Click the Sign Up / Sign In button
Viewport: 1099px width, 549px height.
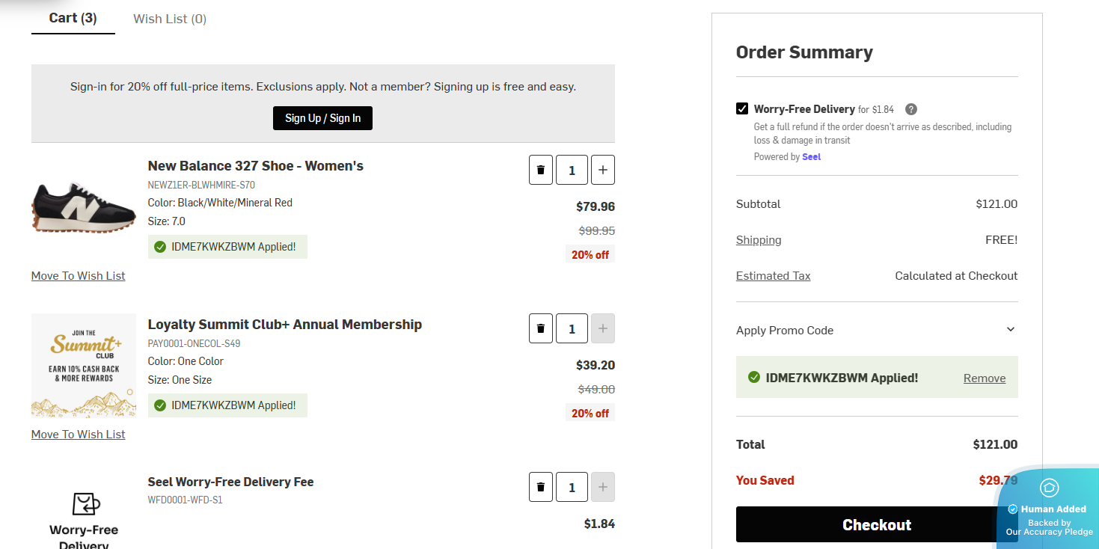(322, 118)
